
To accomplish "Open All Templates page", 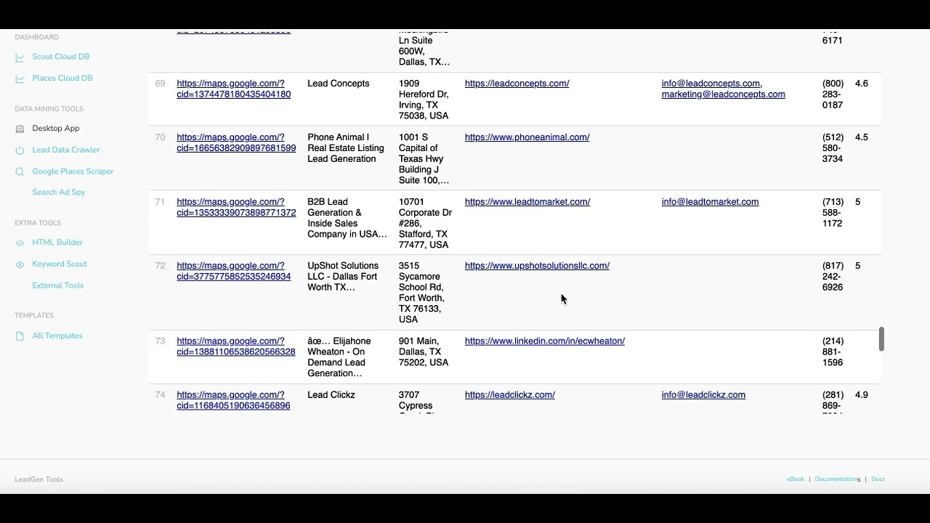I will [57, 336].
